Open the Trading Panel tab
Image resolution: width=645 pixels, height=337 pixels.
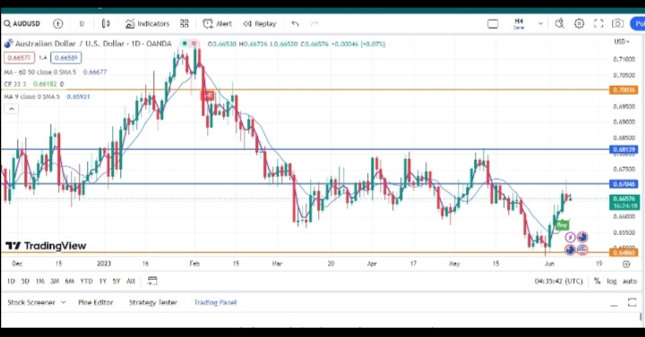(x=215, y=302)
